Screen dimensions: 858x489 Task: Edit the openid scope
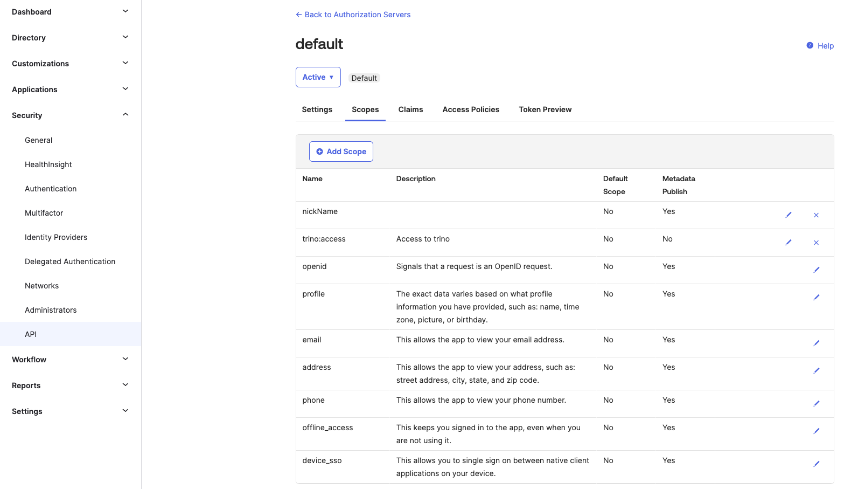(x=816, y=270)
